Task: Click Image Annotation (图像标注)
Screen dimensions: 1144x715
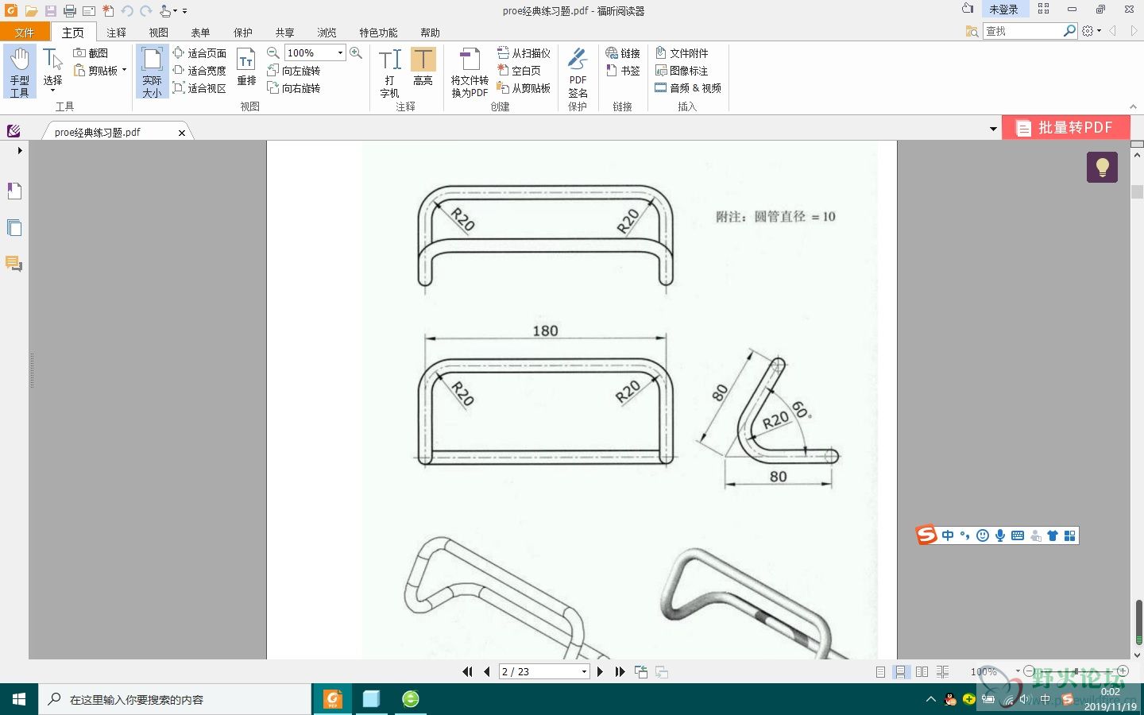Action: [682, 71]
